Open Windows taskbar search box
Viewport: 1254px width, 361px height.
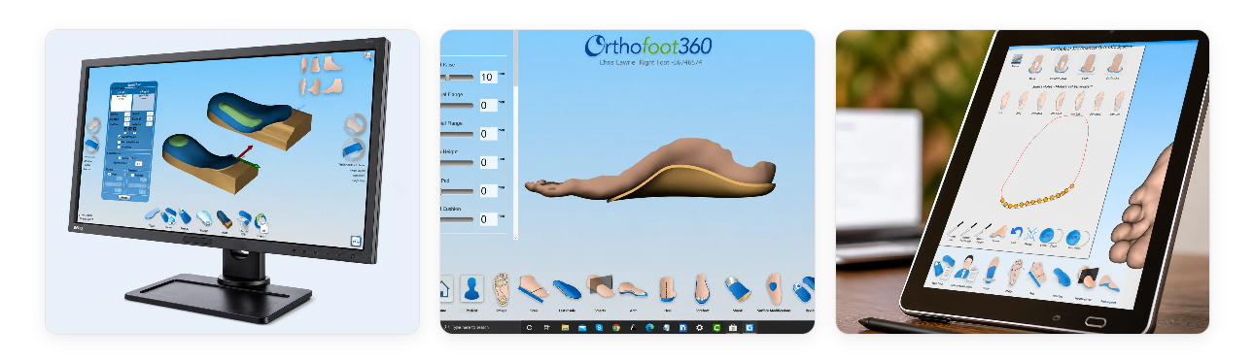[x=481, y=328]
